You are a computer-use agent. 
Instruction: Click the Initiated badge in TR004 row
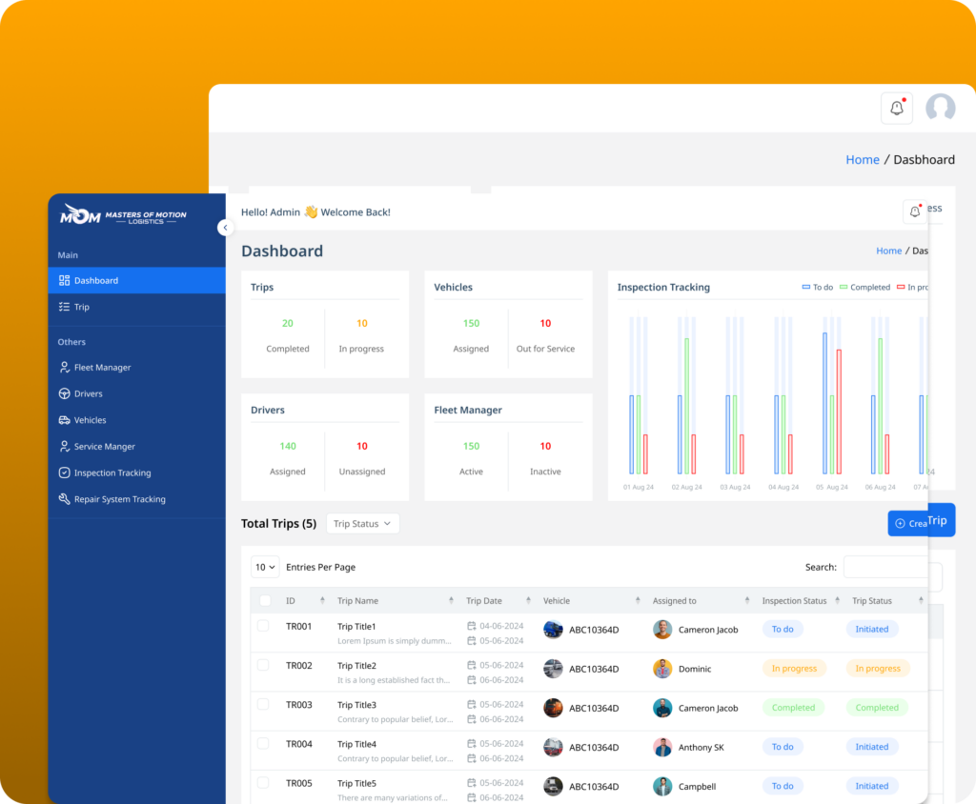872,747
